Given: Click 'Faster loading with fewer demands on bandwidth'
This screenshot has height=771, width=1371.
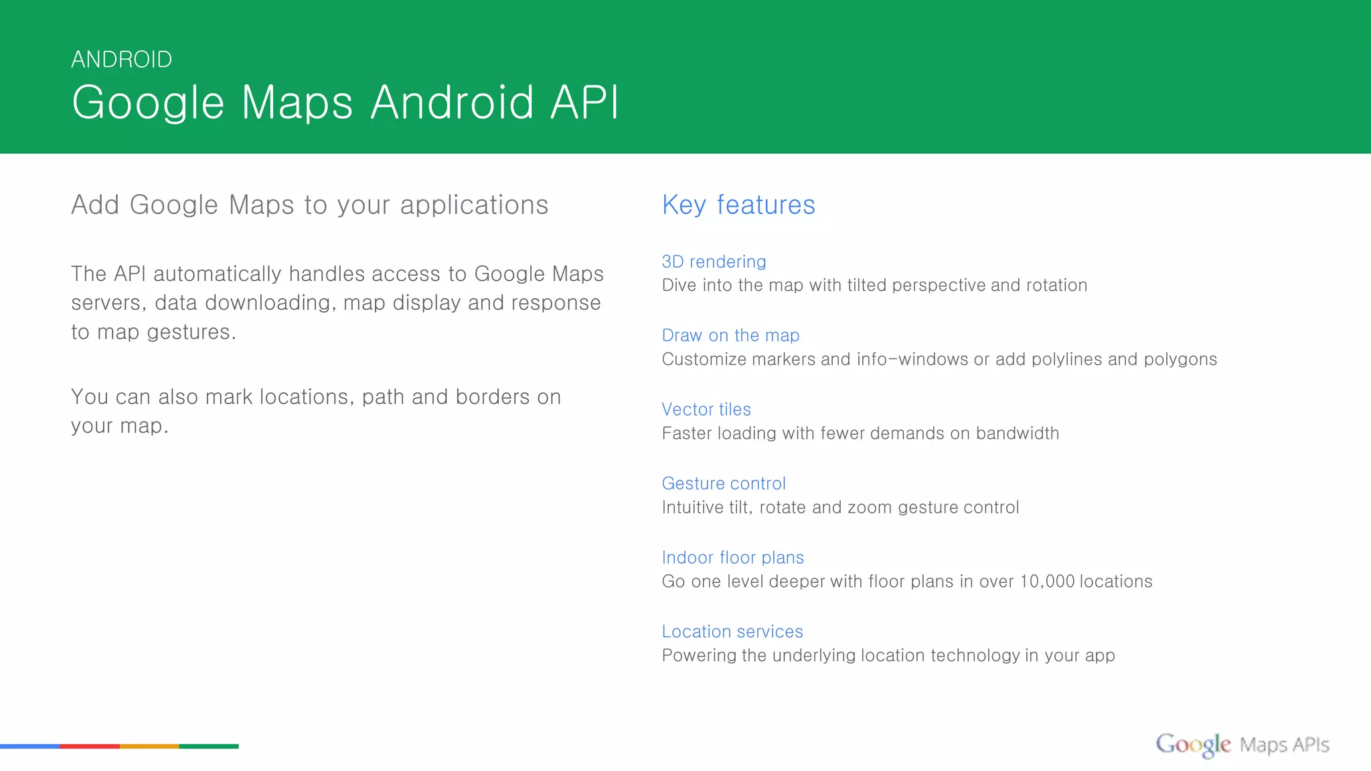Looking at the screenshot, I should pos(860,434).
